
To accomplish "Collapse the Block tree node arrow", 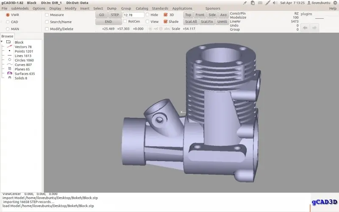I will 2,42.
